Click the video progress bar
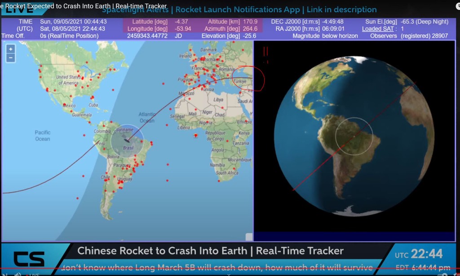The image size is (460, 276). coord(230,268)
